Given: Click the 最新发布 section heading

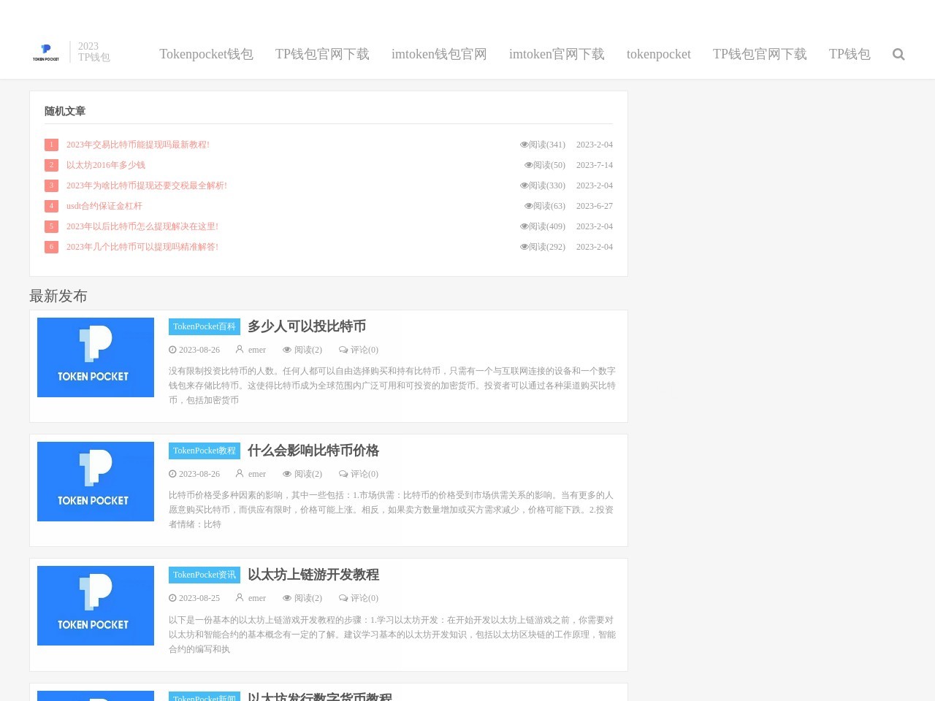Looking at the screenshot, I should pos(58,296).
